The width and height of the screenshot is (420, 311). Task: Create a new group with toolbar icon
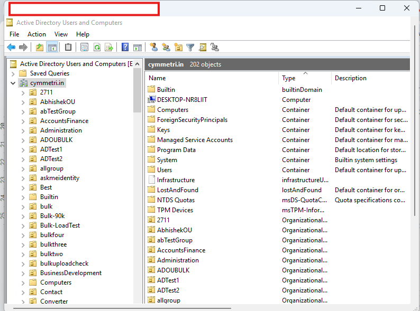[166, 48]
